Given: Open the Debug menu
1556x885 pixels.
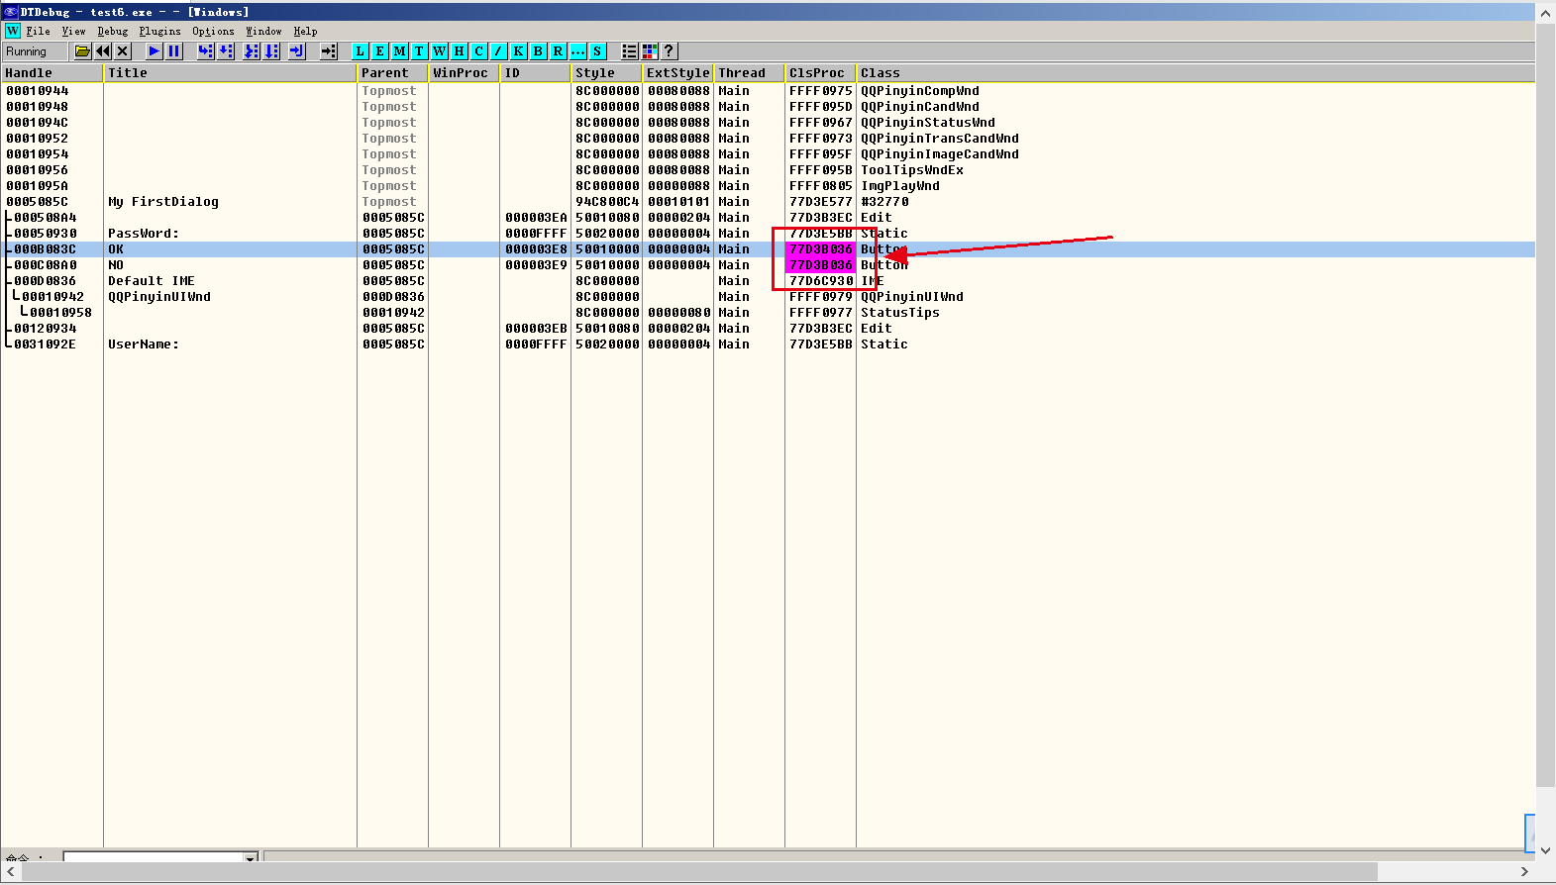Looking at the screenshot, I should (112, 32).
